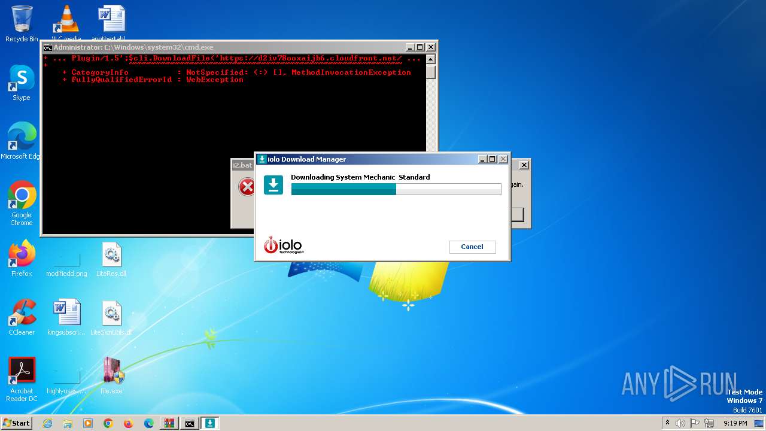Viewport: 766px width, 431px height.
Task: Click the cmd.exe vertical scrollbar thumb
Action: tap(431, 72)
